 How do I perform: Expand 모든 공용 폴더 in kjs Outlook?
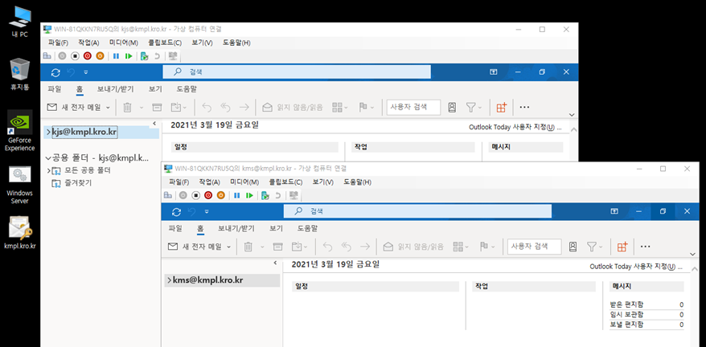(48, 170)
